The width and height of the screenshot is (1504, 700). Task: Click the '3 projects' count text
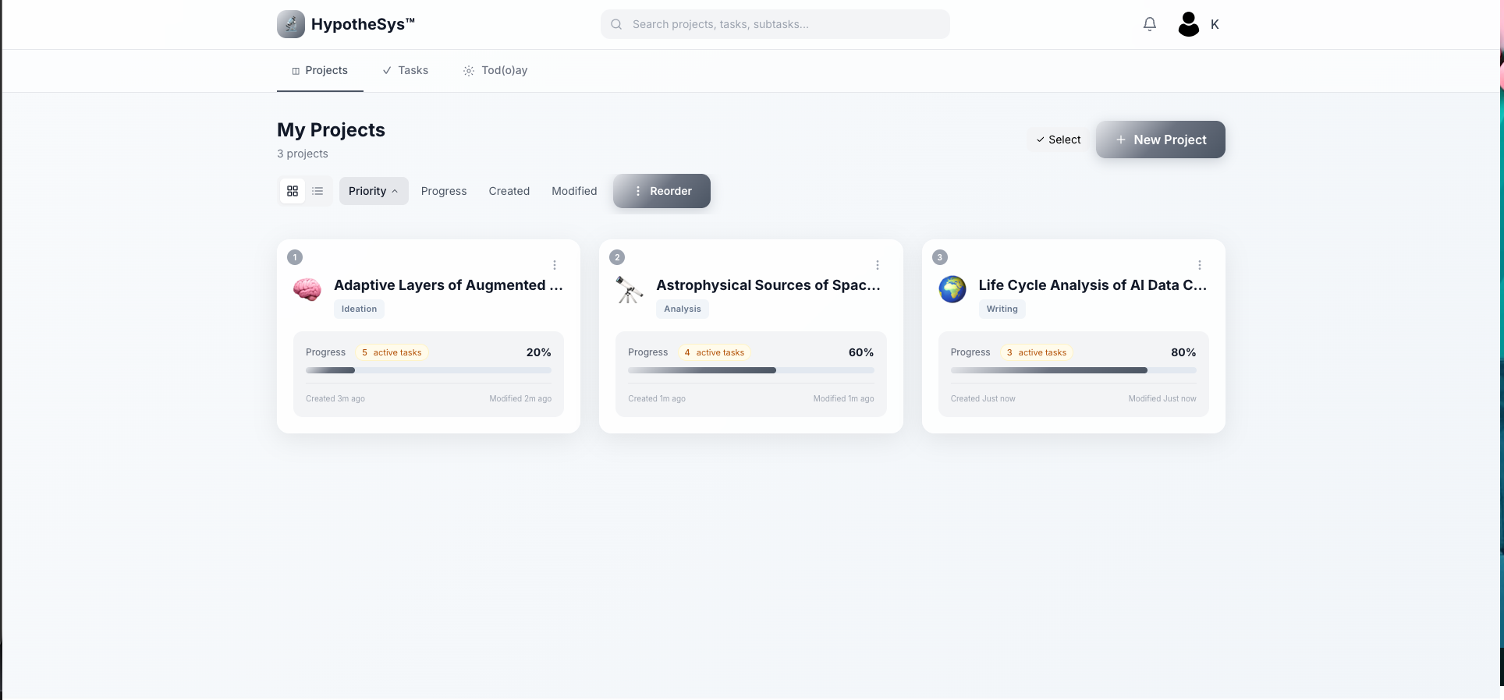[x=303, y=154]
